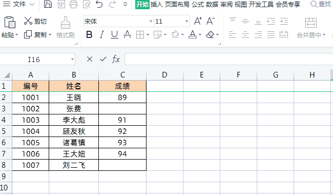
Task: Confirm formula entry with checkmark
Action: [103, 59]
